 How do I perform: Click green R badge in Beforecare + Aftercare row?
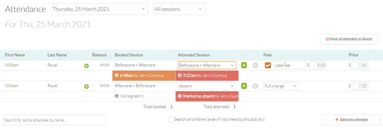(x=244, y=65)
